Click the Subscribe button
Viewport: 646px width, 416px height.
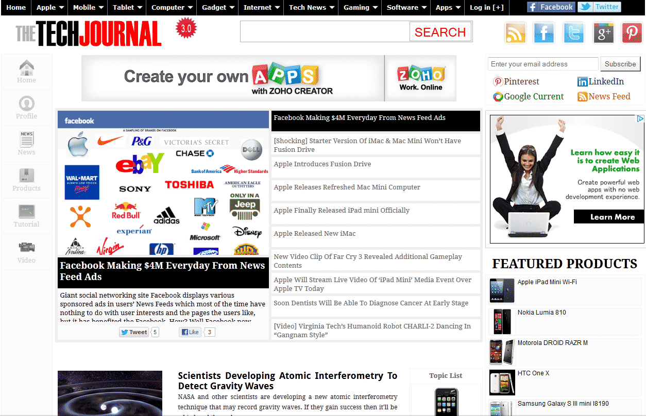[620, 64]
